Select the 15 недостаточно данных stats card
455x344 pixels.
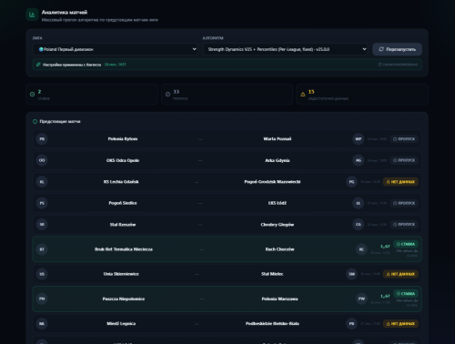click(362, 95)
